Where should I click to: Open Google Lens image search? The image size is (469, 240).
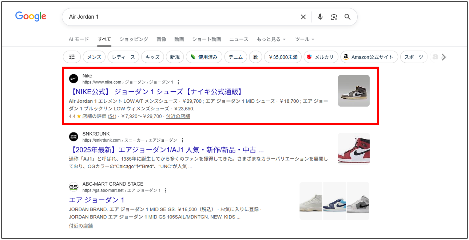click(334, 17)
